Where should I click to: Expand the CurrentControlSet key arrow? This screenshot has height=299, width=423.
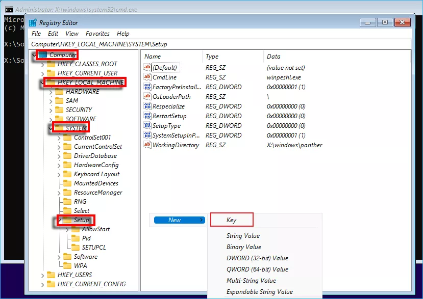(x=59, y=147)
